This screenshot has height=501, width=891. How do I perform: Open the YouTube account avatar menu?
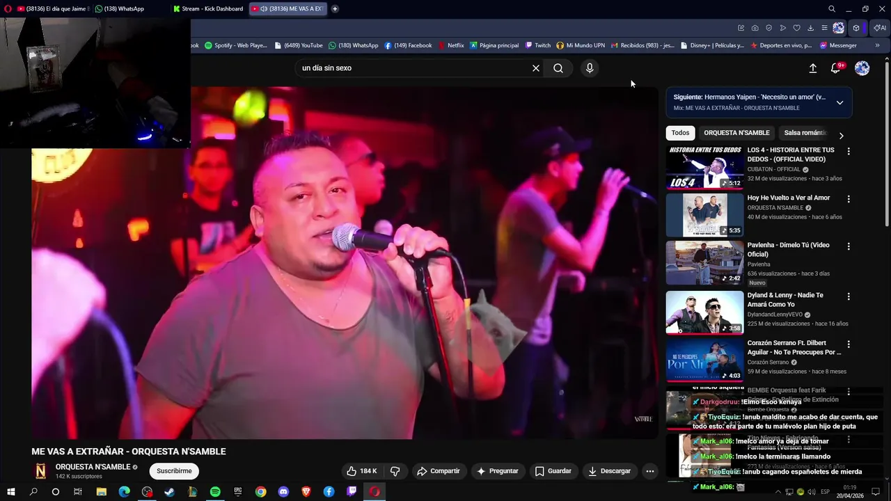(862, 68)
